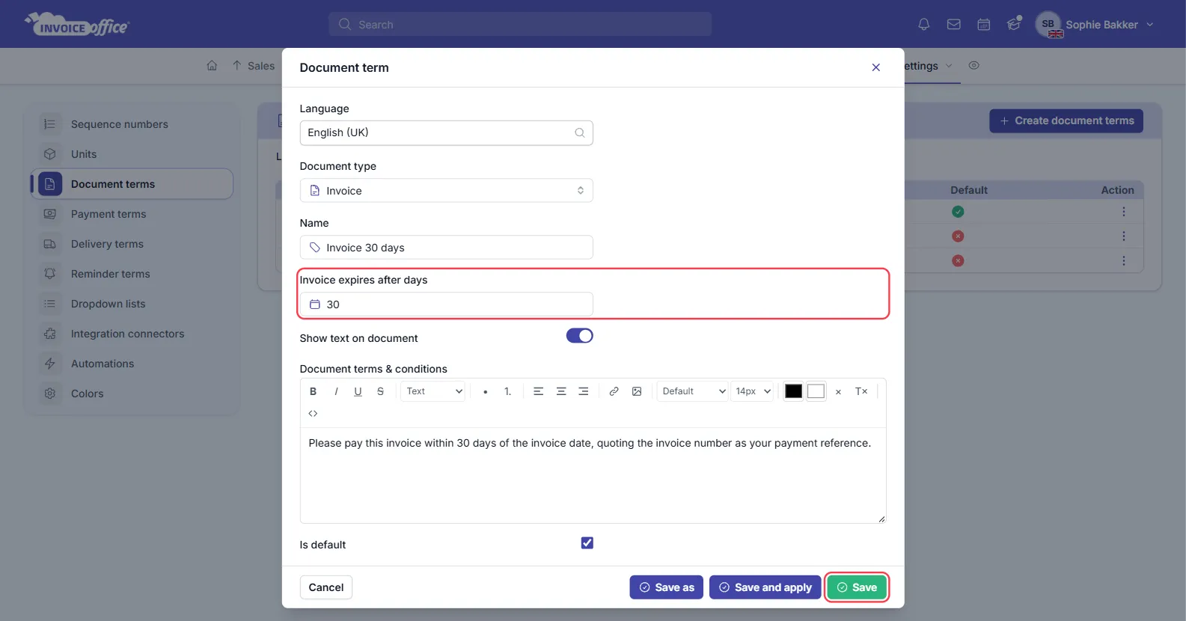This screenshot has height=621, width=1186.
Task: Cancel the Document term dialog
Action: tap(326, 587)
